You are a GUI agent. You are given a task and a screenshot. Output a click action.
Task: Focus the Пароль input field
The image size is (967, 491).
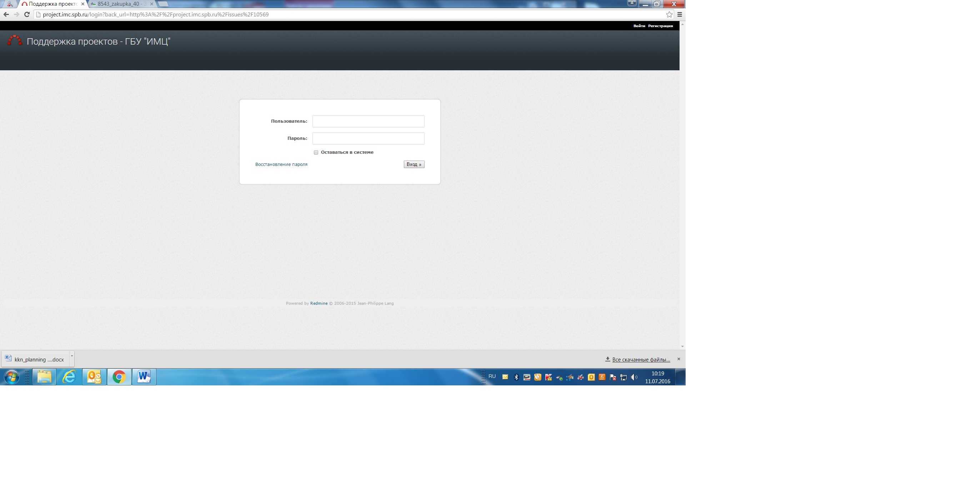click(x=368, y=138)
